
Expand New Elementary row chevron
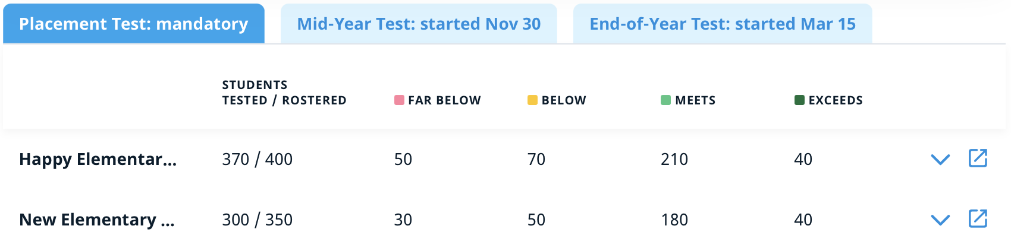pyautogui.click(x=940, y=220)
